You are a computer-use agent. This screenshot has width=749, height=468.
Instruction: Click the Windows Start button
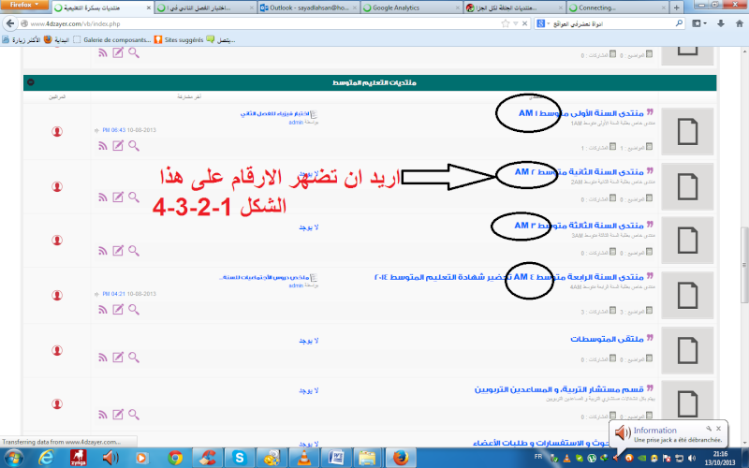coord(13,458)
